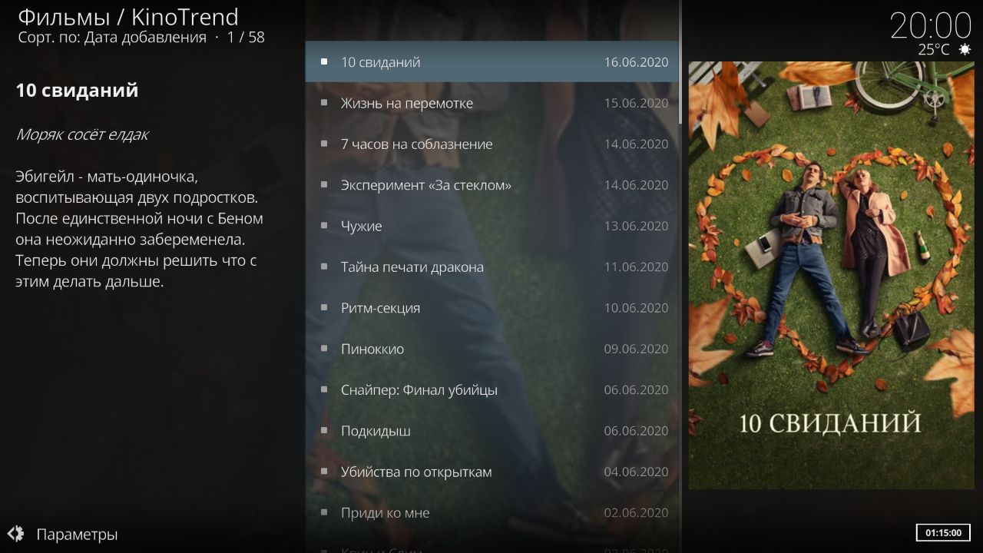
Task: Open Снайпер: Финал убийцы
Action: click(491, 389)
